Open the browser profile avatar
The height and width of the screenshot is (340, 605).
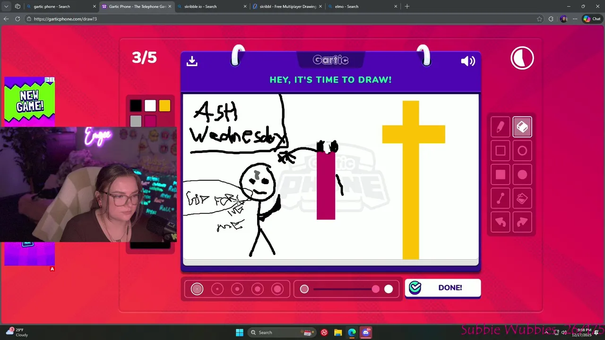click(563, 19)
